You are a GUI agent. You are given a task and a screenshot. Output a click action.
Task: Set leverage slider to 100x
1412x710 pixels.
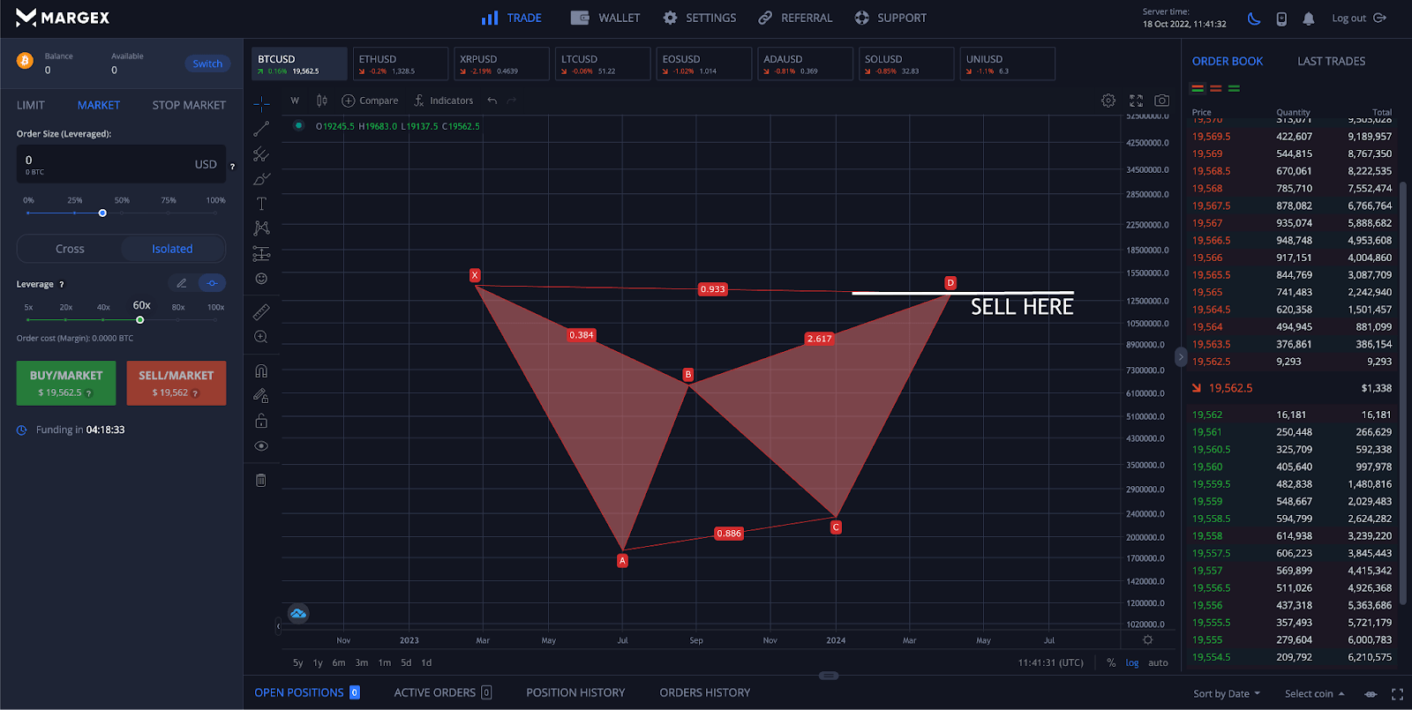point(215,319)
